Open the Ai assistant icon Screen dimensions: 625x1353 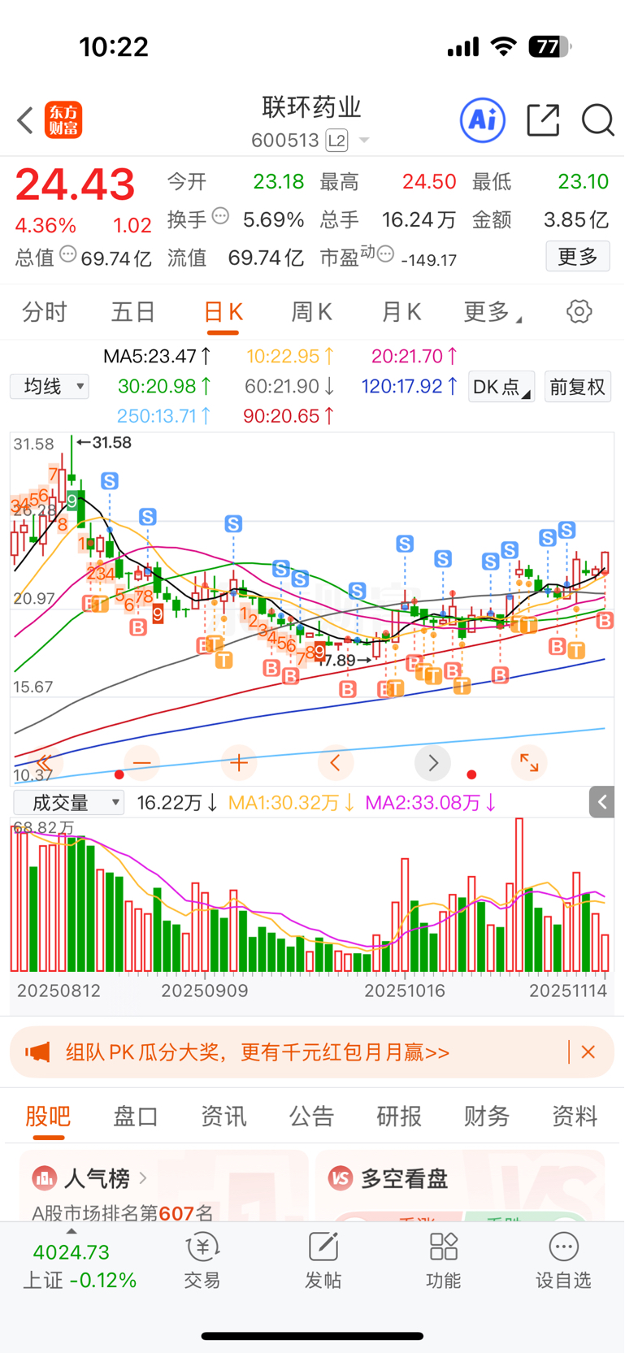point(483,120)
